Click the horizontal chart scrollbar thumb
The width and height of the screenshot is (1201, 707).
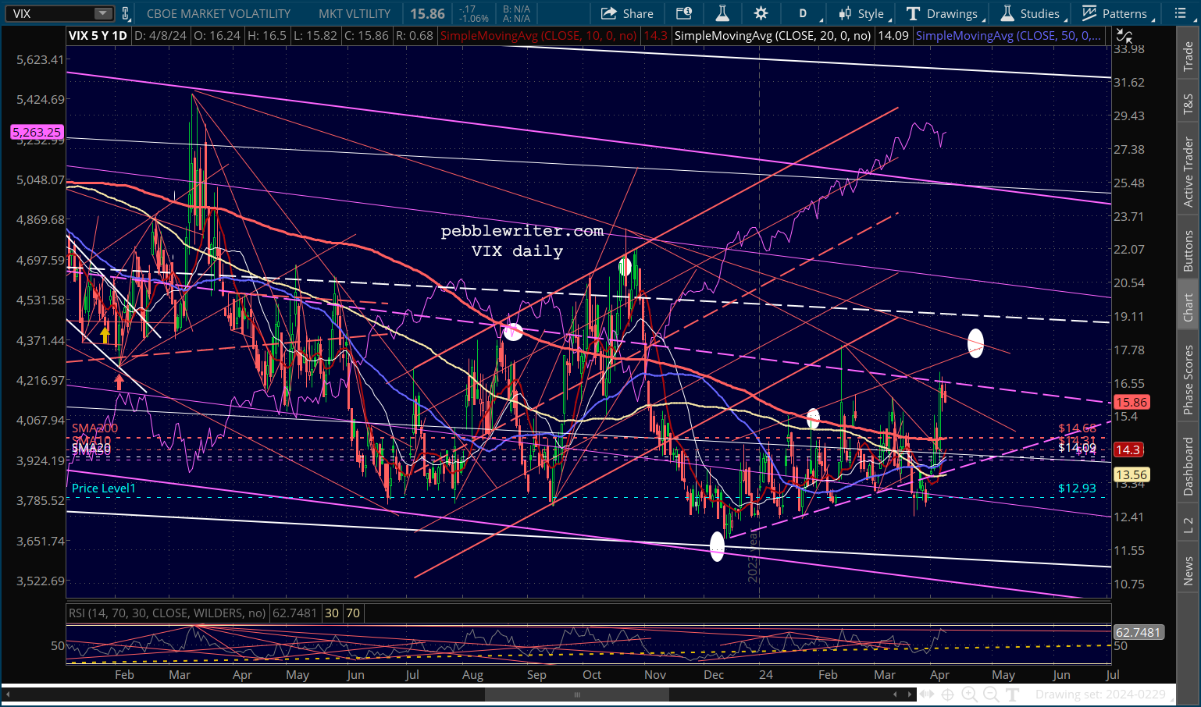[577, 694]
